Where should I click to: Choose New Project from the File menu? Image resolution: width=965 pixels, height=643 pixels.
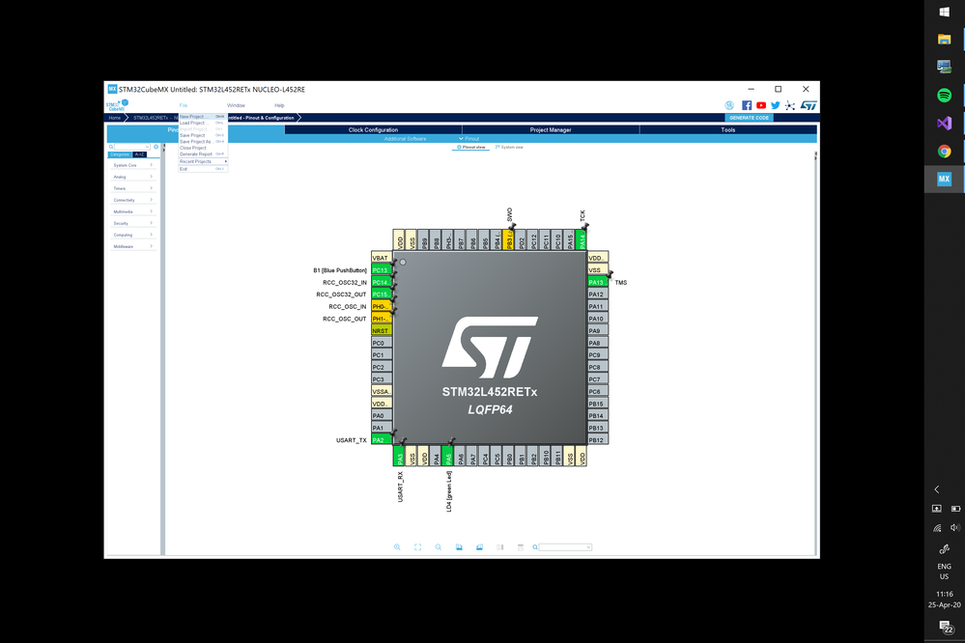coord(203,116)
